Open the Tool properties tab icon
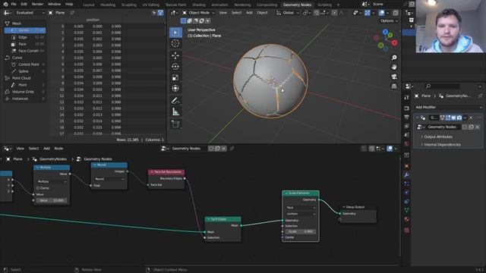The height and width of the screenshot is (273, 486). tap(407, 98)
